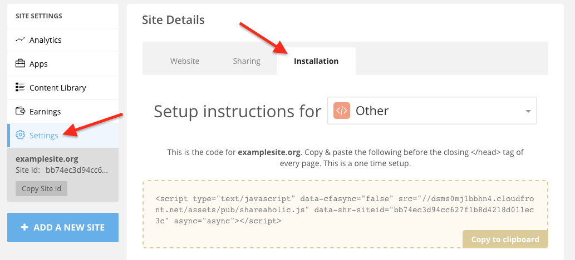Screen dimensions: 575x260
Task: Click the Add a New Site button
Action: [63, 227]
